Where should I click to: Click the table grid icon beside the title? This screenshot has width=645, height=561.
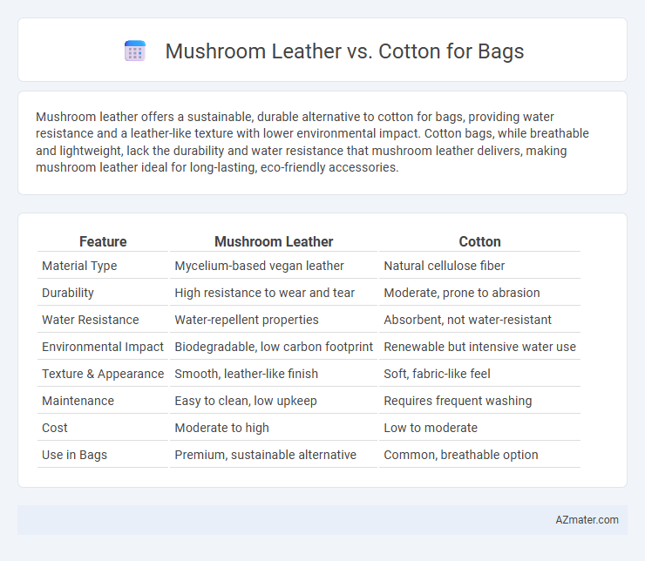[x=135, y=51]
